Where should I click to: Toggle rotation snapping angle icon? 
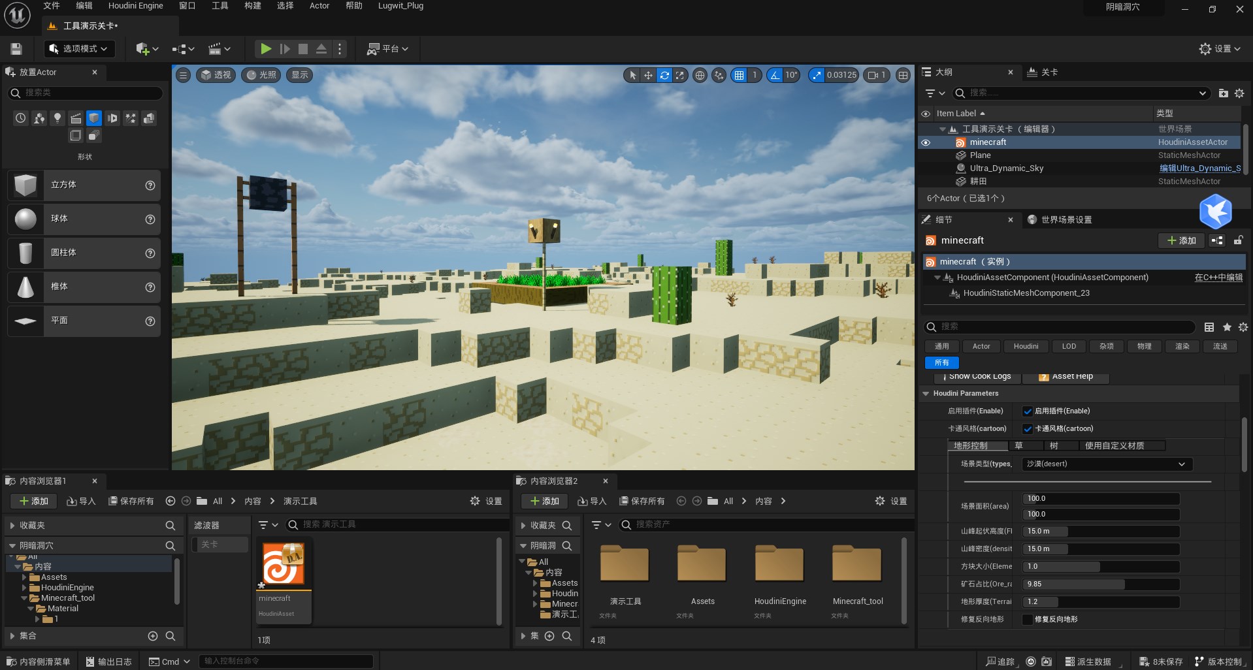click(x=775, y=75)
